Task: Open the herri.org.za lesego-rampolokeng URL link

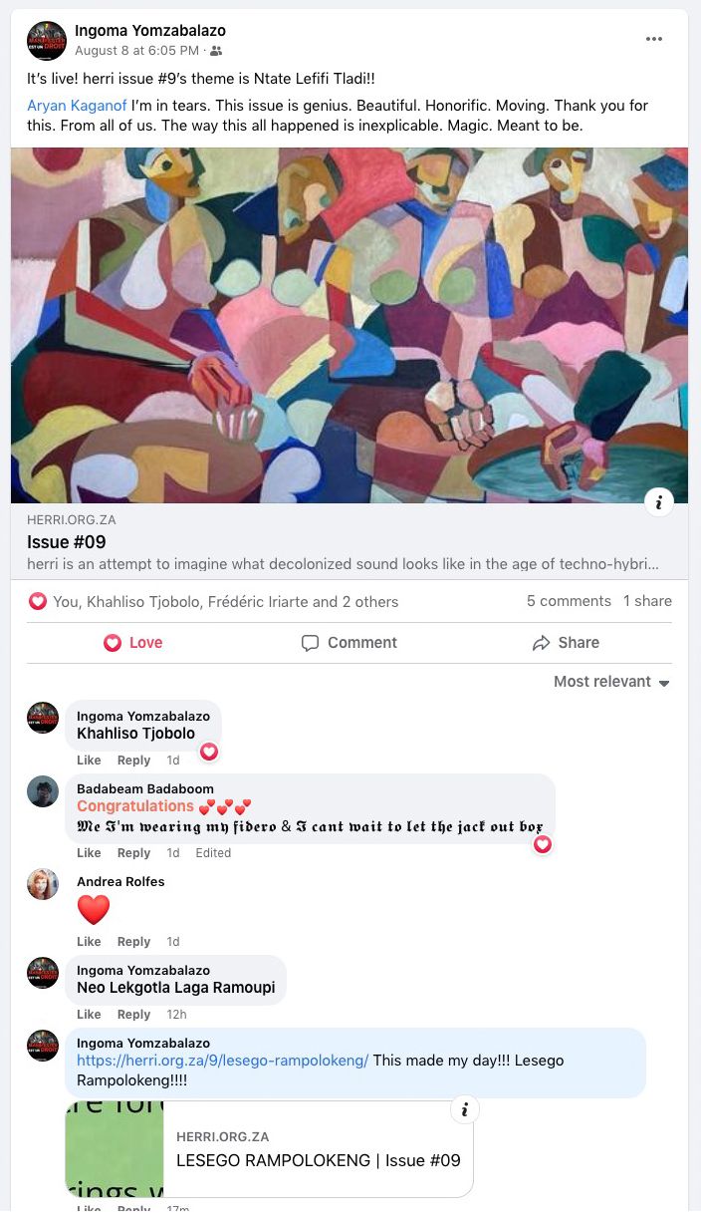Action: (223, 1061)
